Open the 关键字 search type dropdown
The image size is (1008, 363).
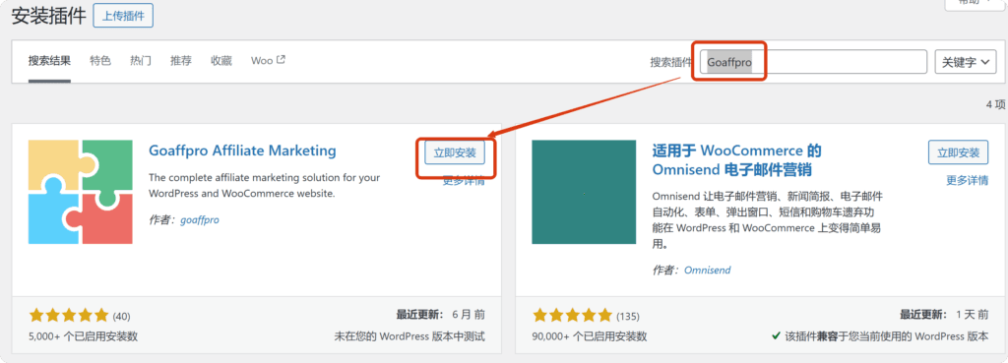tap(967, 62)
